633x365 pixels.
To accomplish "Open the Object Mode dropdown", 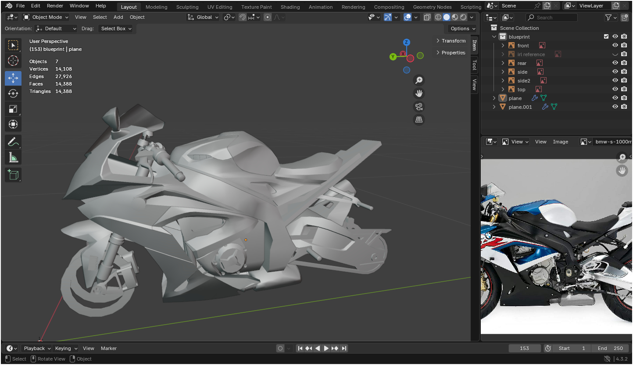I will pyautogui.click(x=46, y=17).
